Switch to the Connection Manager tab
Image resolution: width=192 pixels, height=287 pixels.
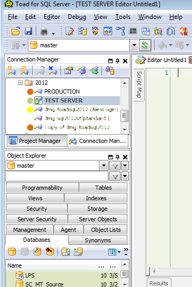coord(97,141)
